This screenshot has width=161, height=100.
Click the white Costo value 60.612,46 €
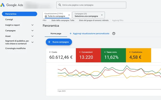click(61, 57)
